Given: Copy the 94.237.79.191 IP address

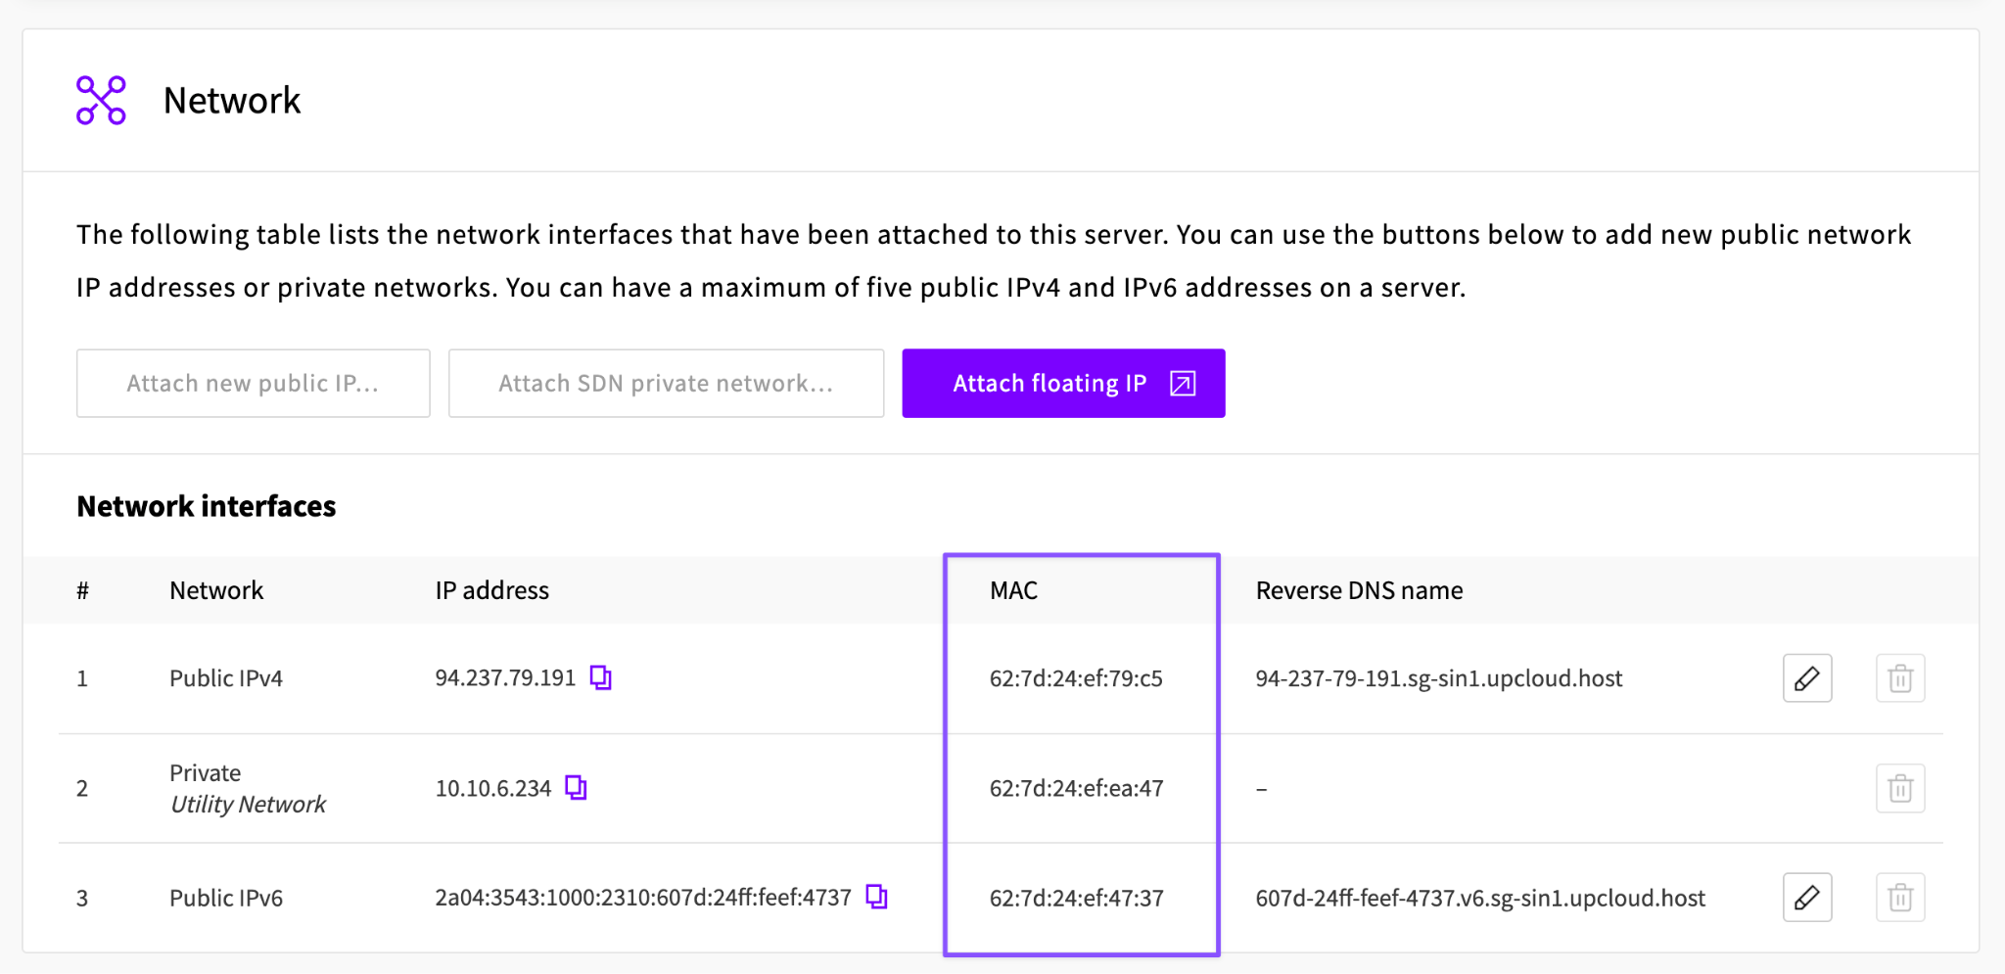Looking at the screenshot, I should (x=600, y=677).
